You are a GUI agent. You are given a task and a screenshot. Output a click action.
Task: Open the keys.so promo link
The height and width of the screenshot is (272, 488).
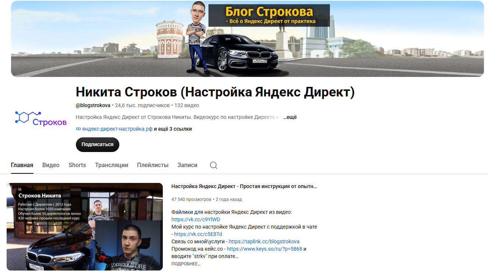click(264, 249)
